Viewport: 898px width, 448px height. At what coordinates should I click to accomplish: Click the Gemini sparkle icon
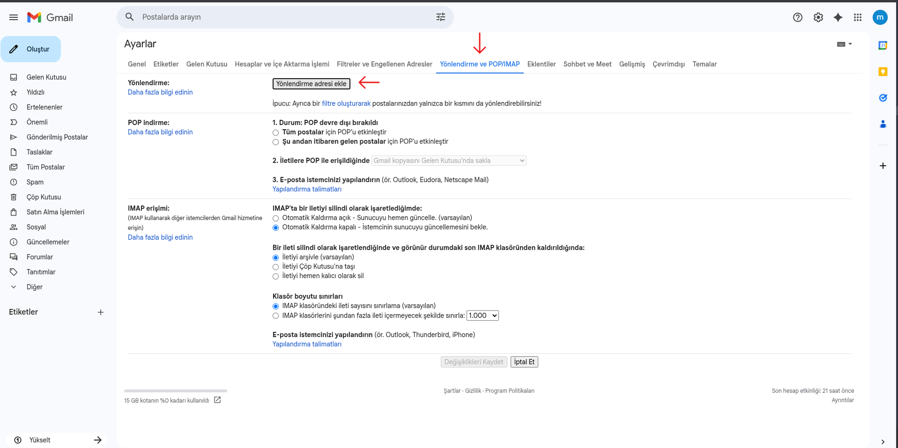pyautogui.click(x=838, y=17)
